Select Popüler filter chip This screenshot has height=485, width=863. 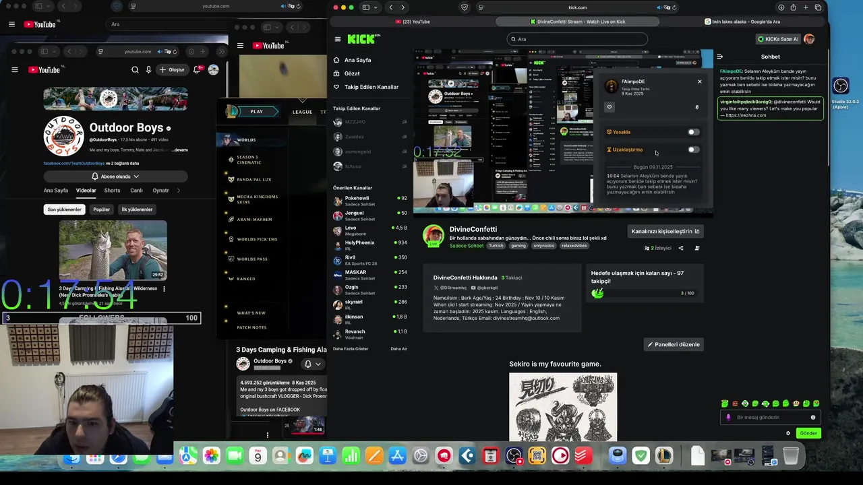click(x=101, y=209)
